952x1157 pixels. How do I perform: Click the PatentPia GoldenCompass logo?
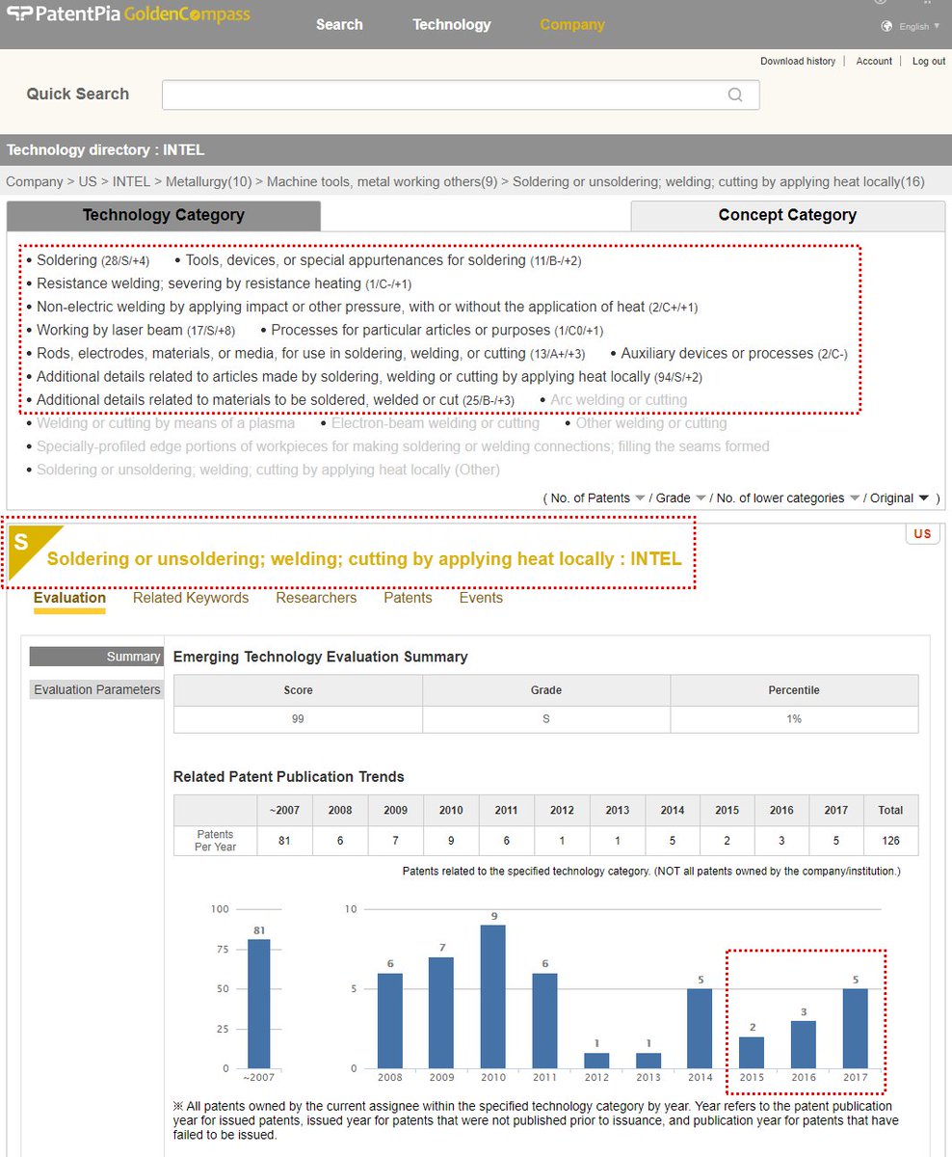(x=128, y=15)
